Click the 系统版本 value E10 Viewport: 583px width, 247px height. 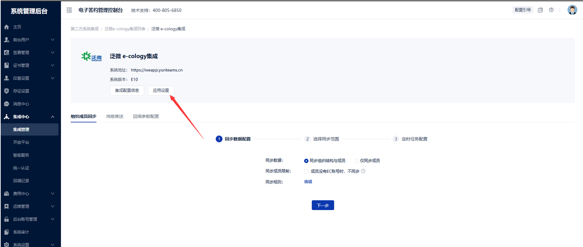pyautogui.click(x=134, y=80)
